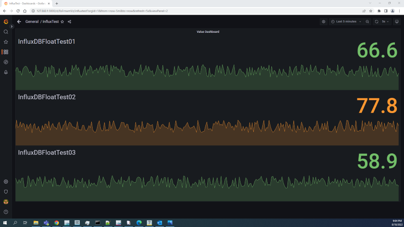Go back to dashboard with the arrow
Viewport: 404px width, 227px height.
coord(19,22)
